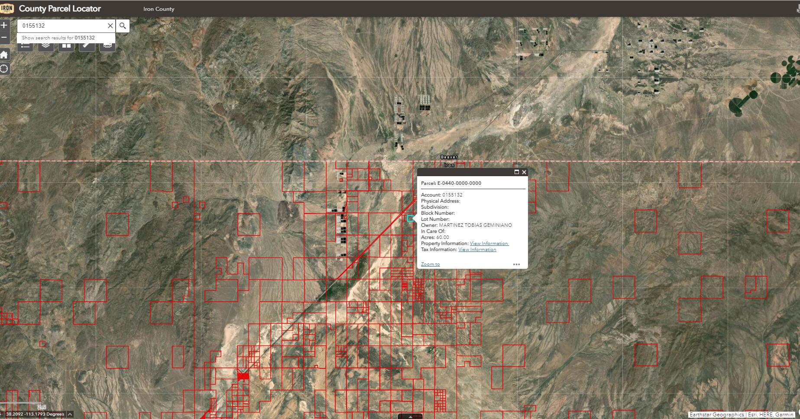Expand the attribute table arrow at bottom
Viewport: 800px width, 419px height.
[x=410, y=417]
